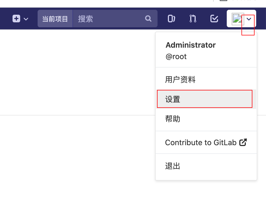Click inside the 搜索 search field
Screen dimensions: 266x207
(109, 19)
